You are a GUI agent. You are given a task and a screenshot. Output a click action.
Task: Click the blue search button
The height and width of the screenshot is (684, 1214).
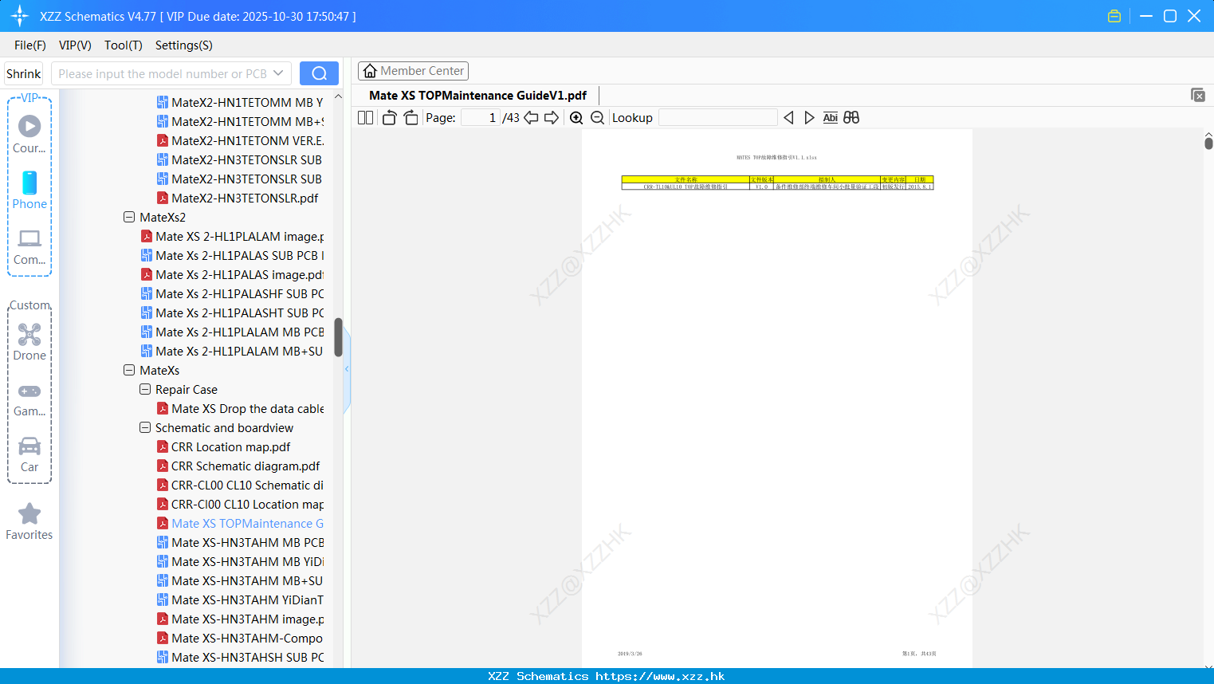(x=319, y=73)
